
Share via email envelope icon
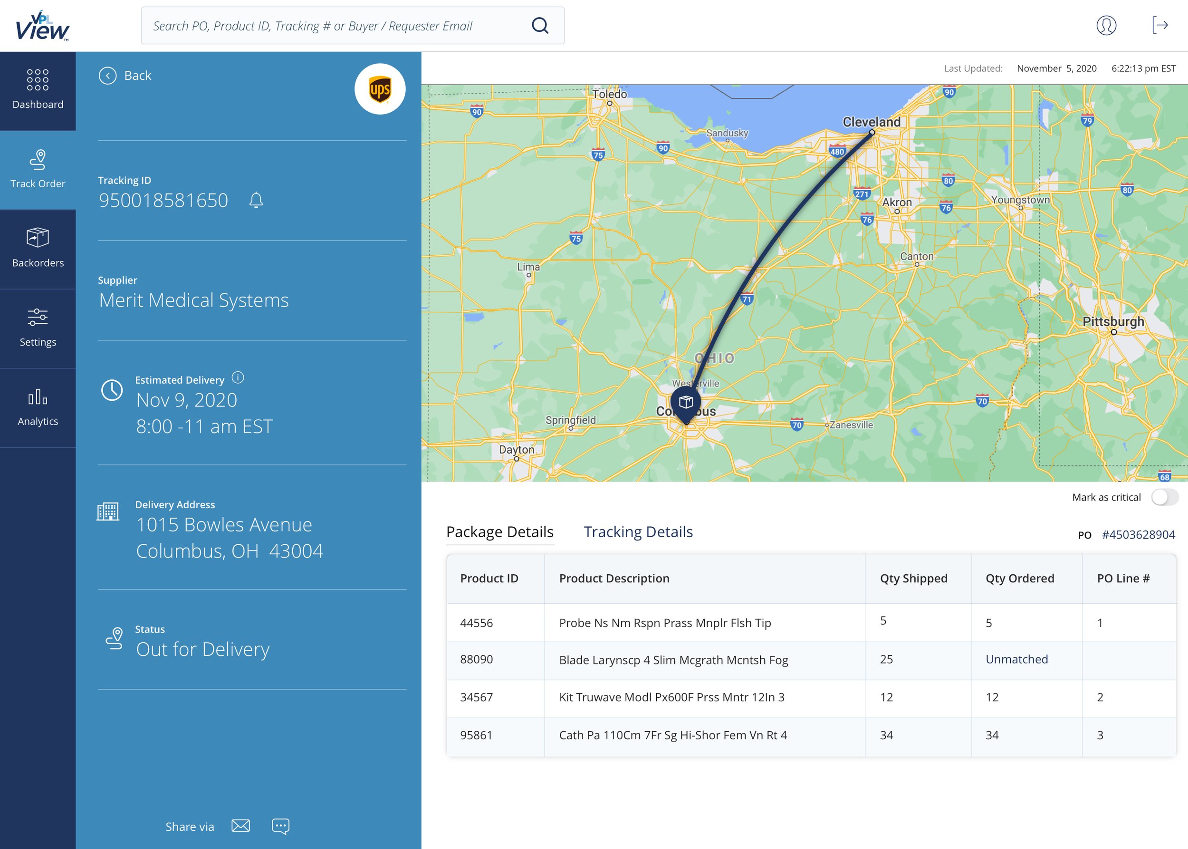point(240,826)
